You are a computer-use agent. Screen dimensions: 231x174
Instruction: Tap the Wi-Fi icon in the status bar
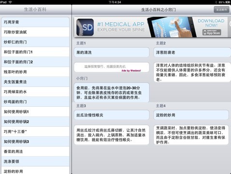point(10,2)
